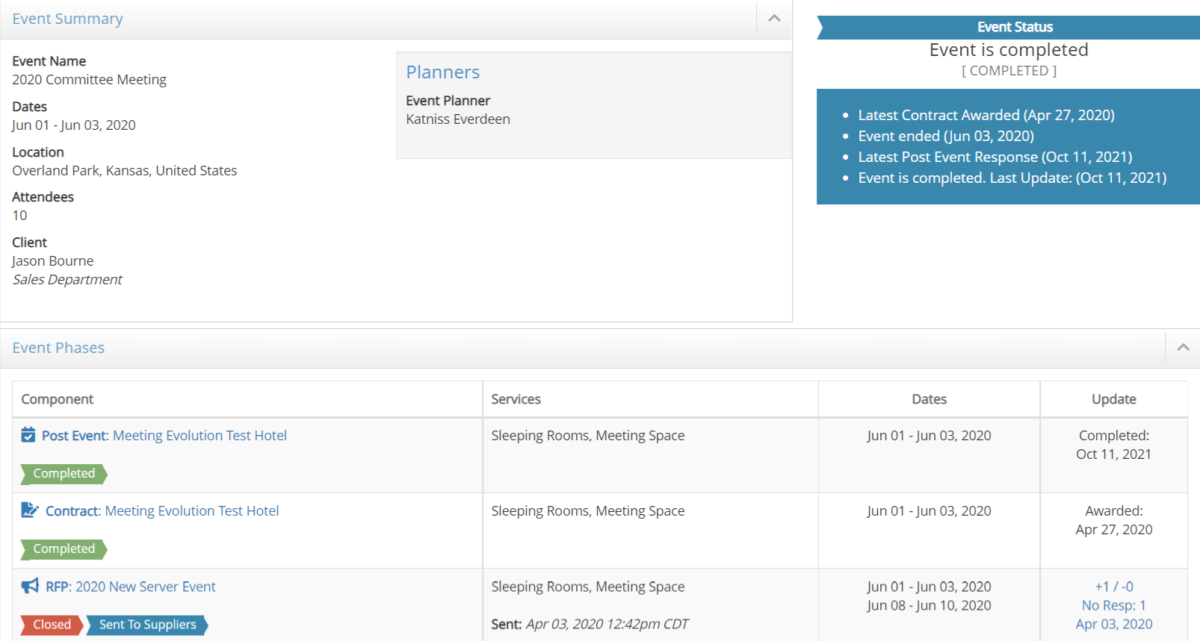Click the red Closed status badge
This screenshot has height=641, width=1200.
coord(52,625)
